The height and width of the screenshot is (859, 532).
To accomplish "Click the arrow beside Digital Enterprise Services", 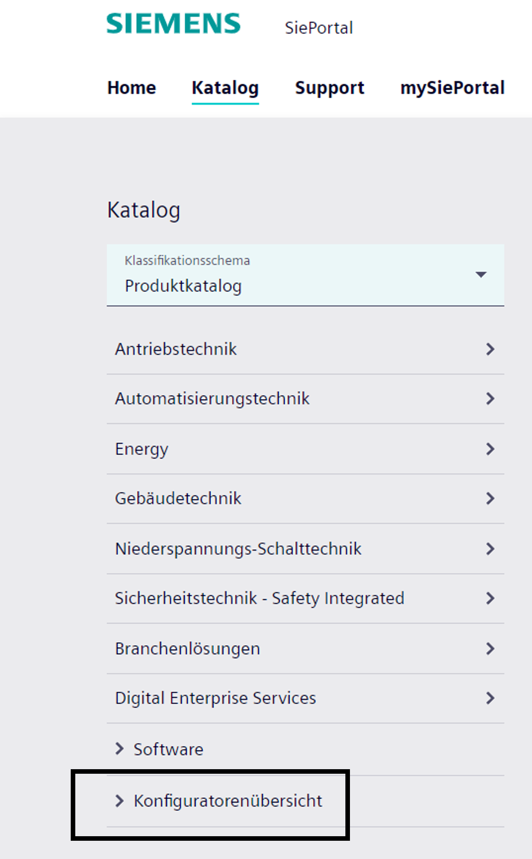I will click(490, 698).
